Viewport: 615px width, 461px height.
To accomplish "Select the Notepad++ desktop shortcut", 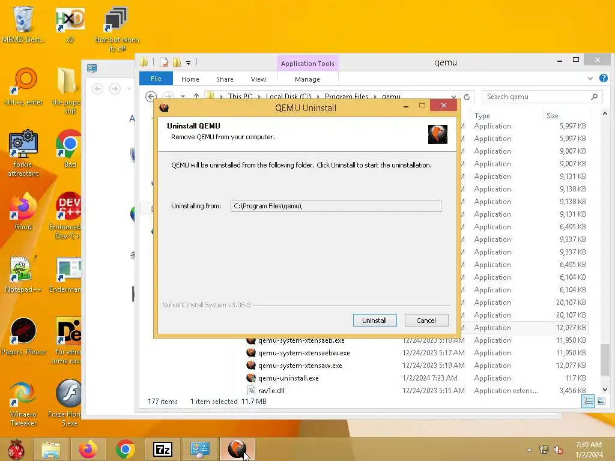I will click(23, 274).
